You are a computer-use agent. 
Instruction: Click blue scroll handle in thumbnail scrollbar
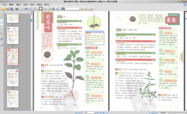pyautogui.click(x=31, y=21)
